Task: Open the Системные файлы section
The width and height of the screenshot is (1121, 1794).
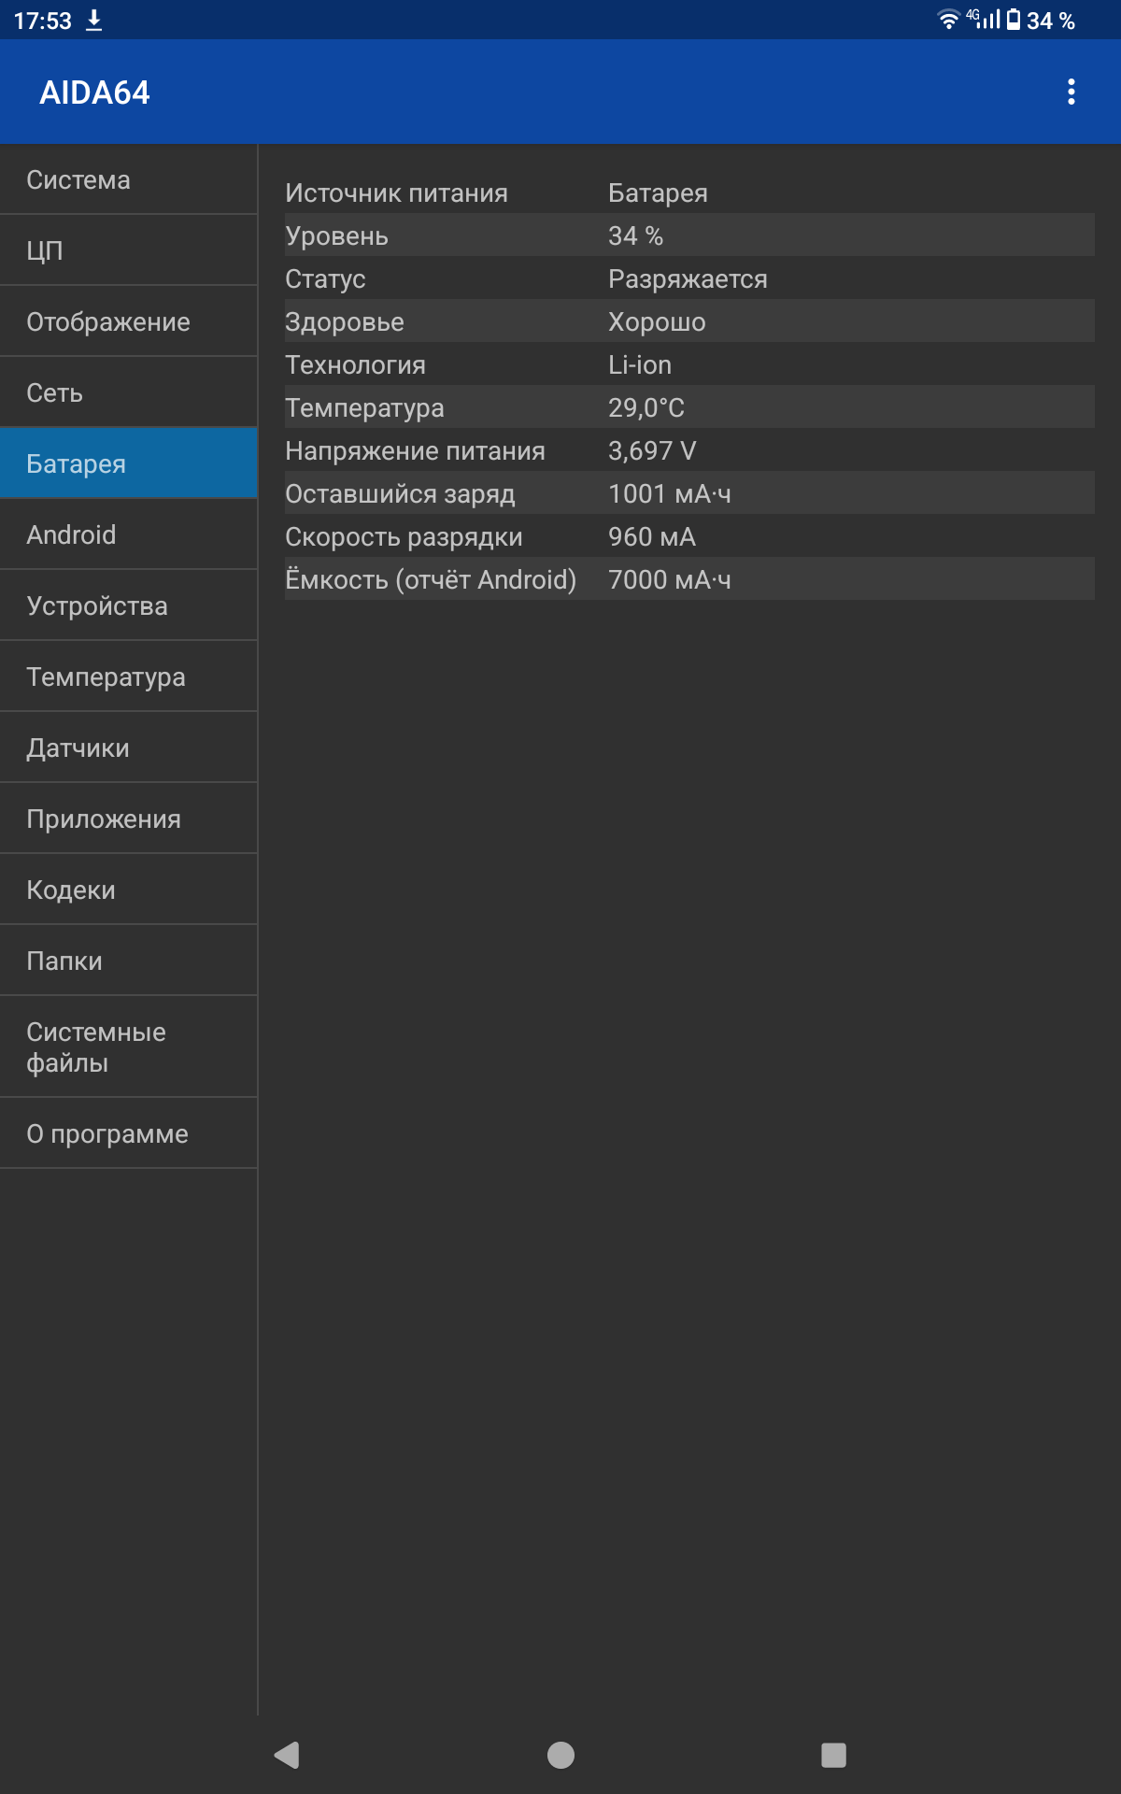Action: (x=129, y=1046)
